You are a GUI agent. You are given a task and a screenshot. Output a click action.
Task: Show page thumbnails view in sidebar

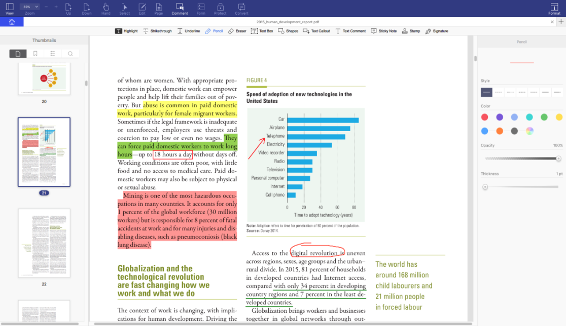pos(18,54)
